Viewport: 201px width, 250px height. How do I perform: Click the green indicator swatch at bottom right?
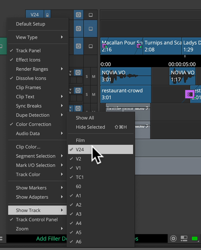pos(195,239)
